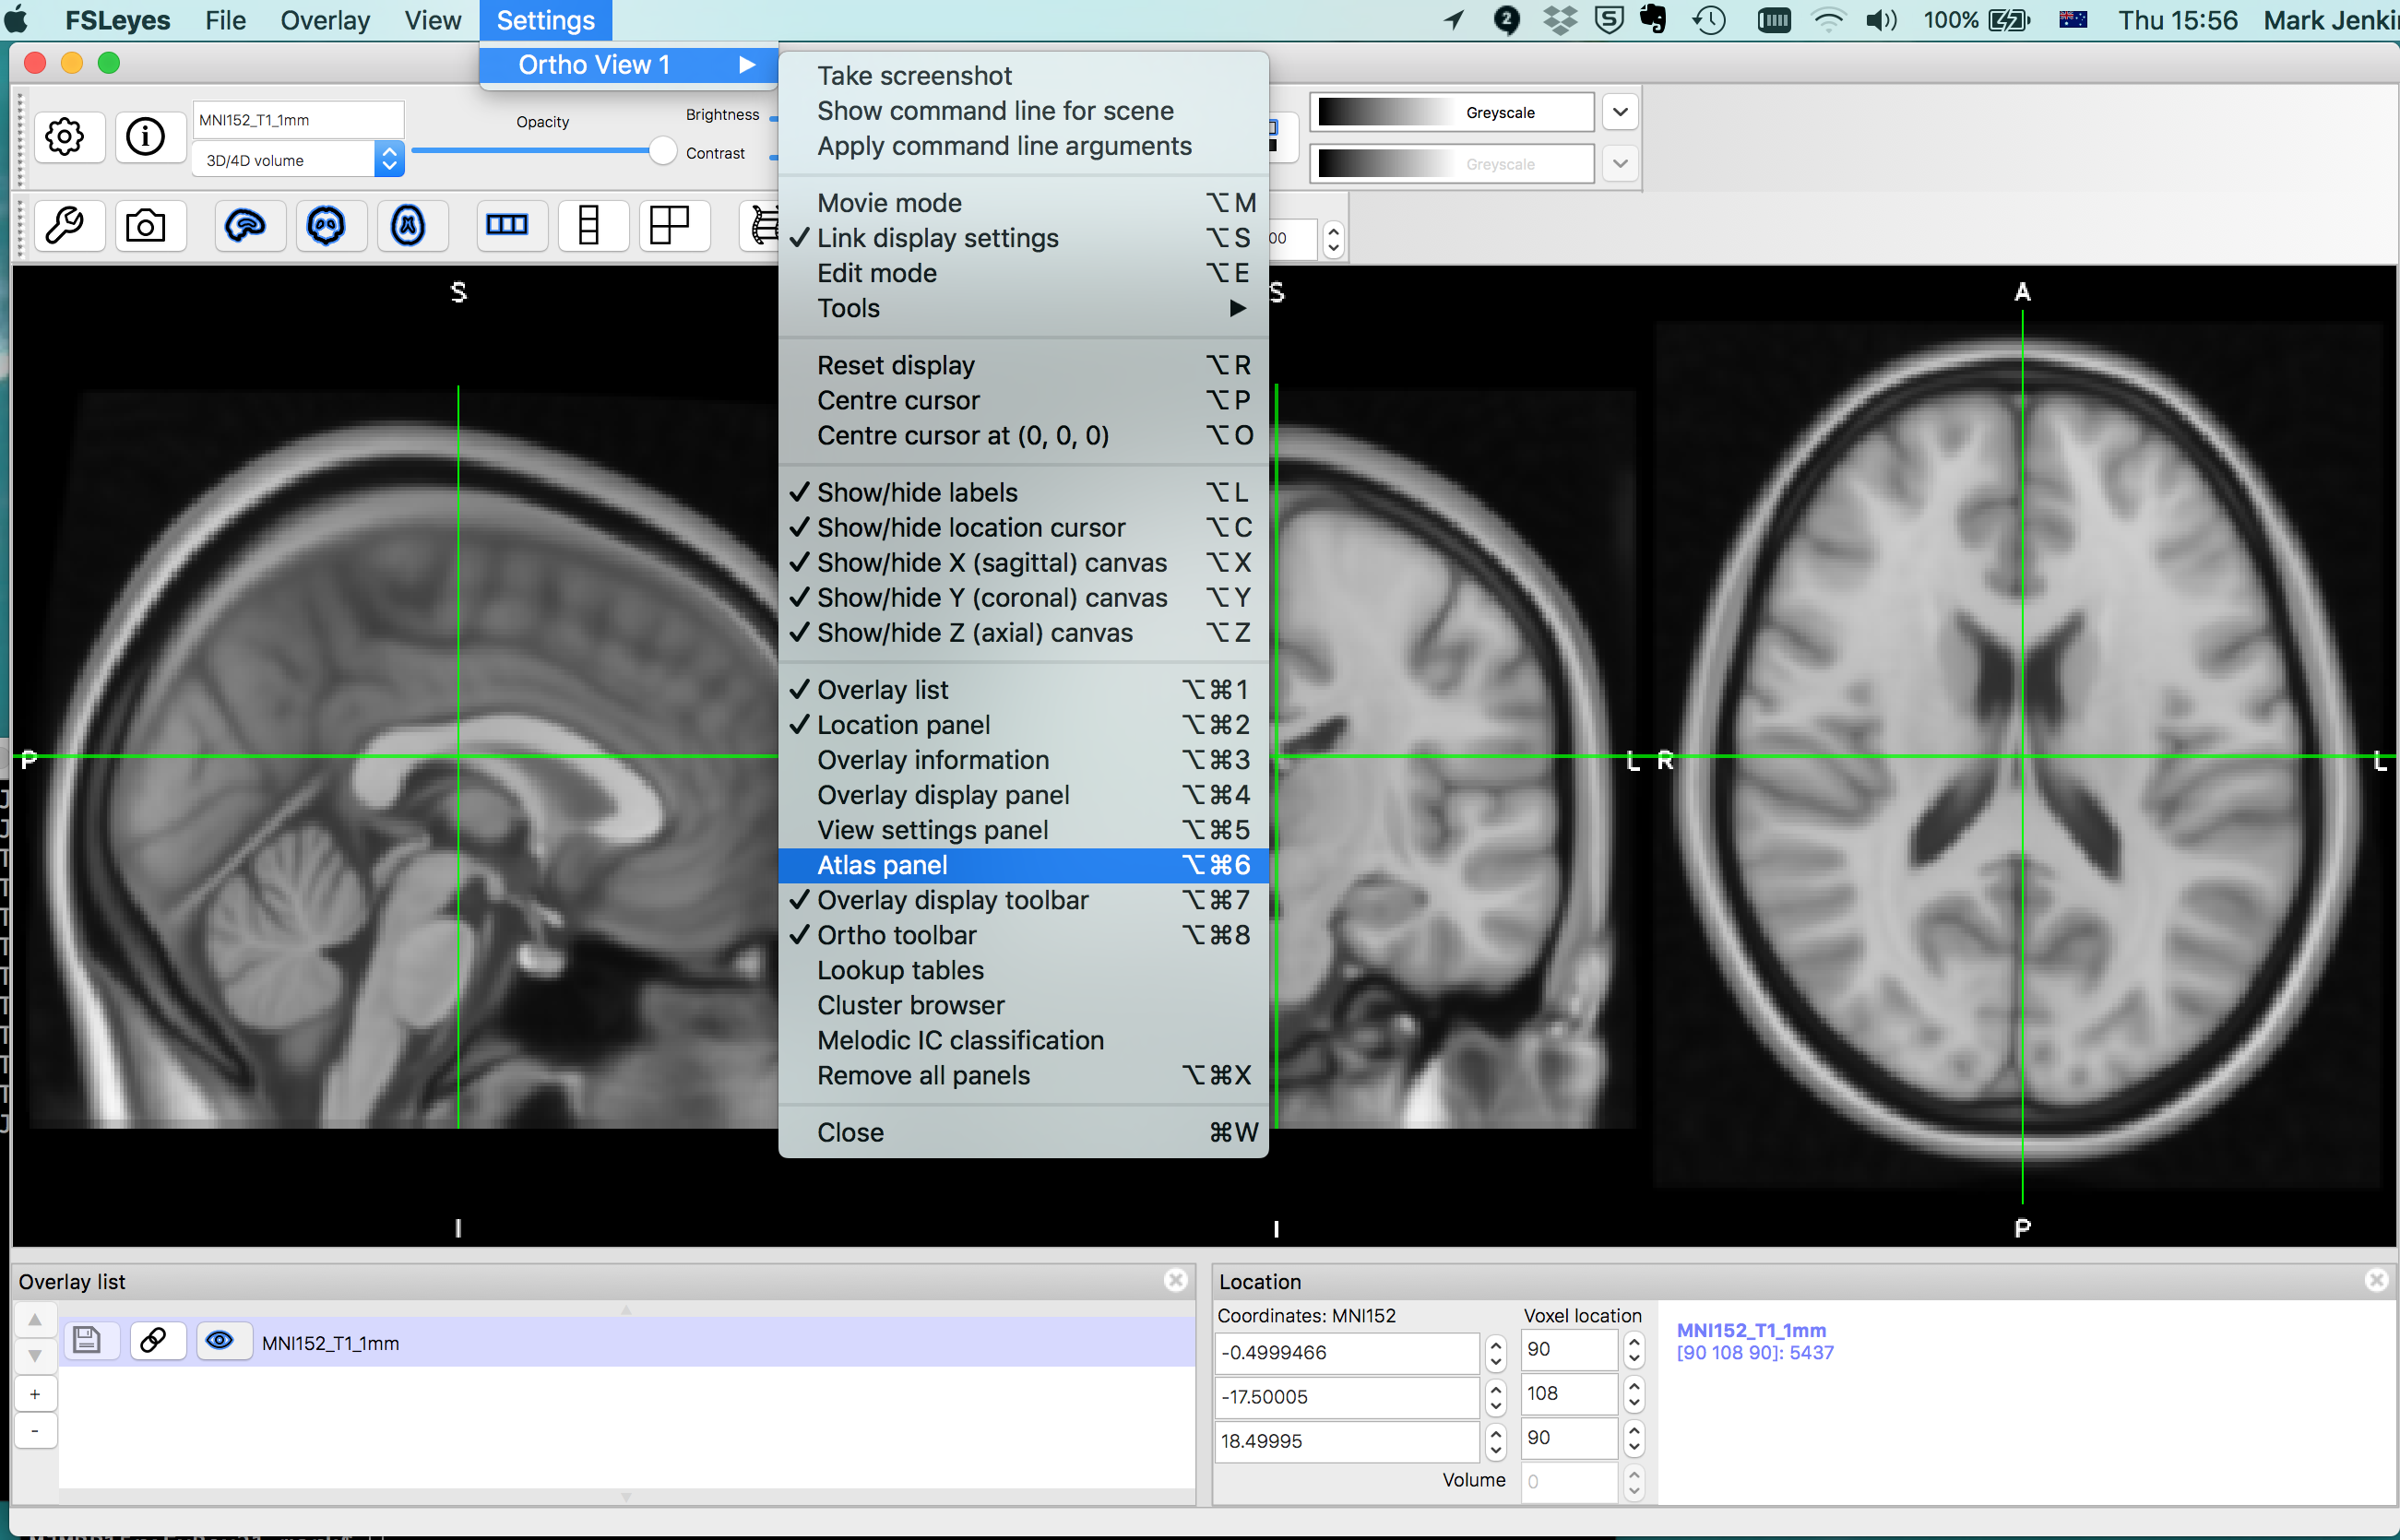Viewport: 2400px width, 1540px height.
Task: Choose Reset display from menu
Action: click(x=1023, y=365)
